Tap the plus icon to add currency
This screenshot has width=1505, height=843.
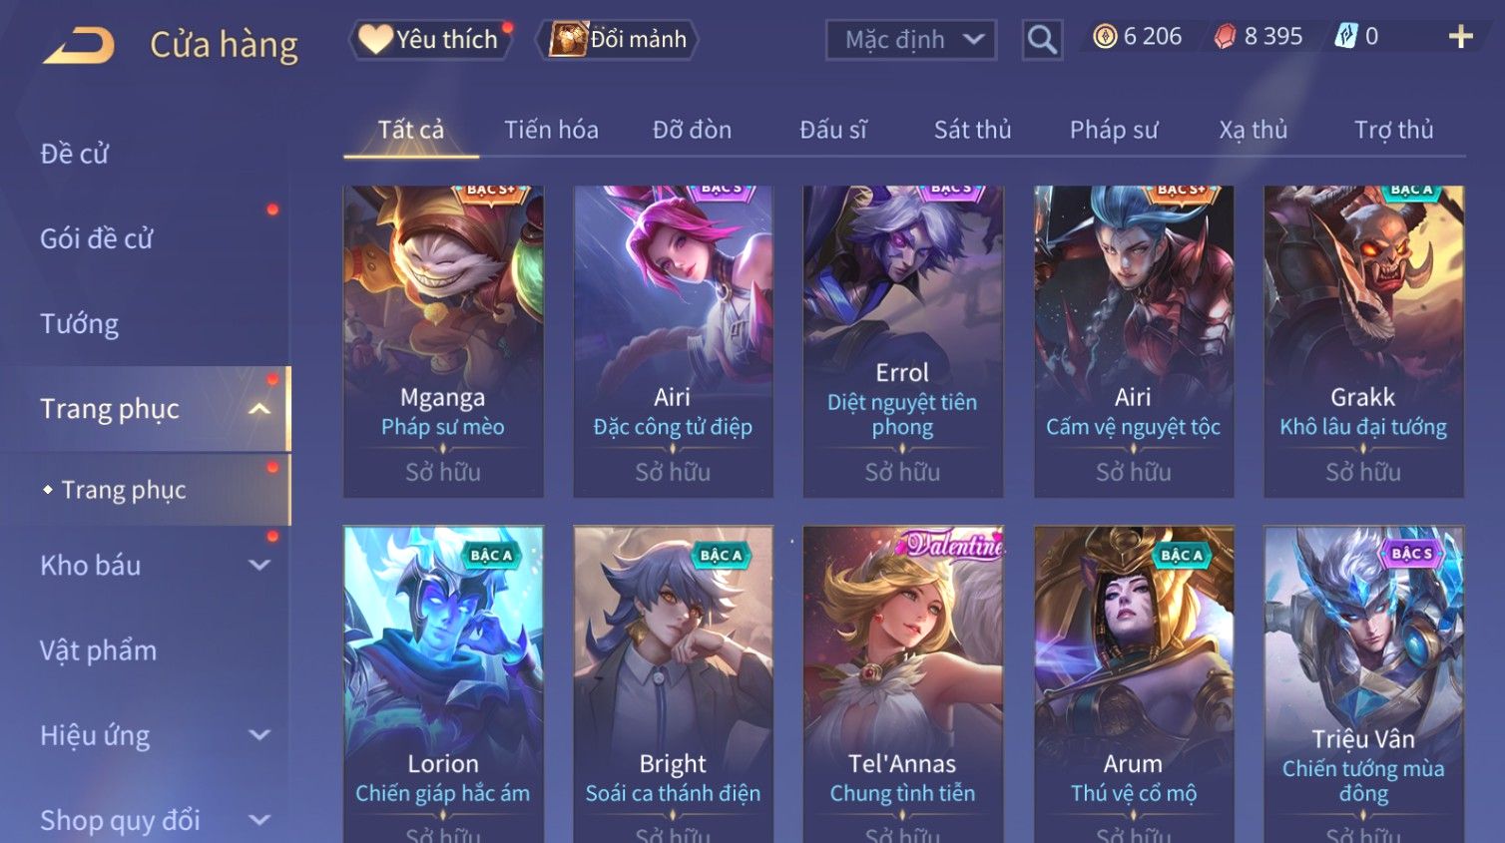click(1460, 37)
